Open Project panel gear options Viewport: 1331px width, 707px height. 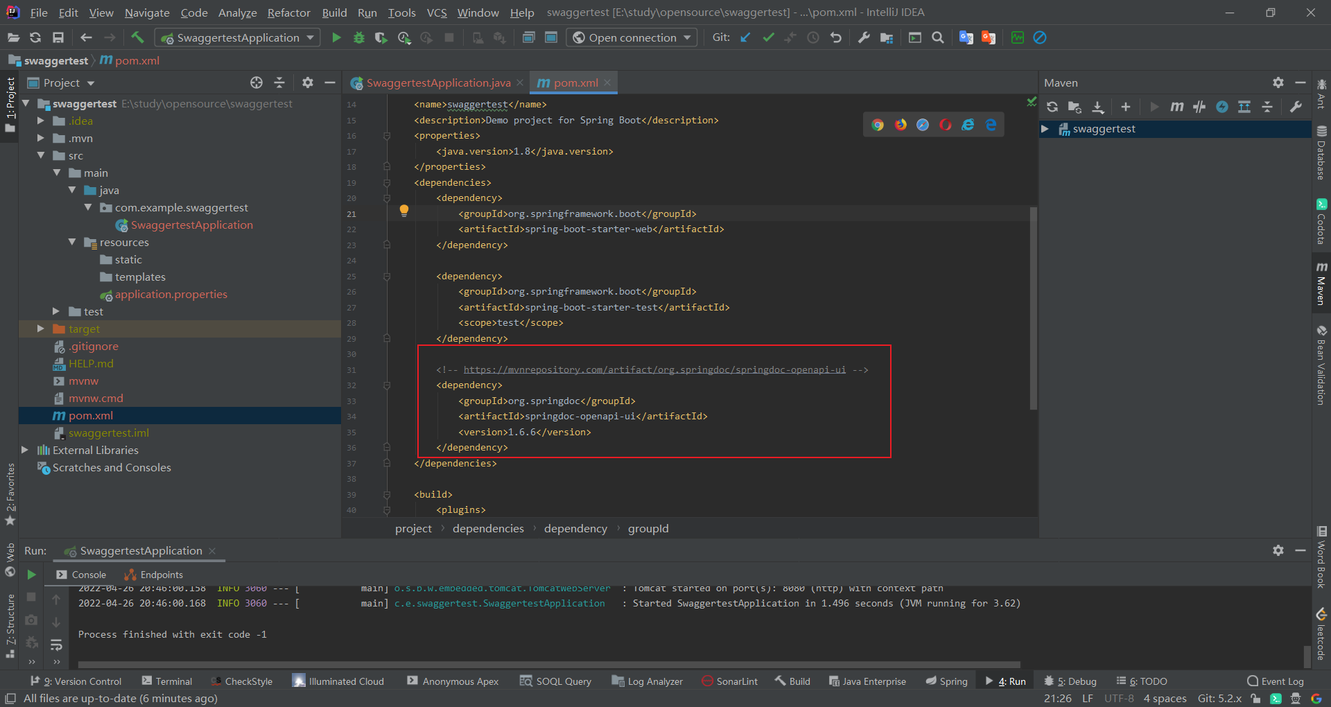308,82
